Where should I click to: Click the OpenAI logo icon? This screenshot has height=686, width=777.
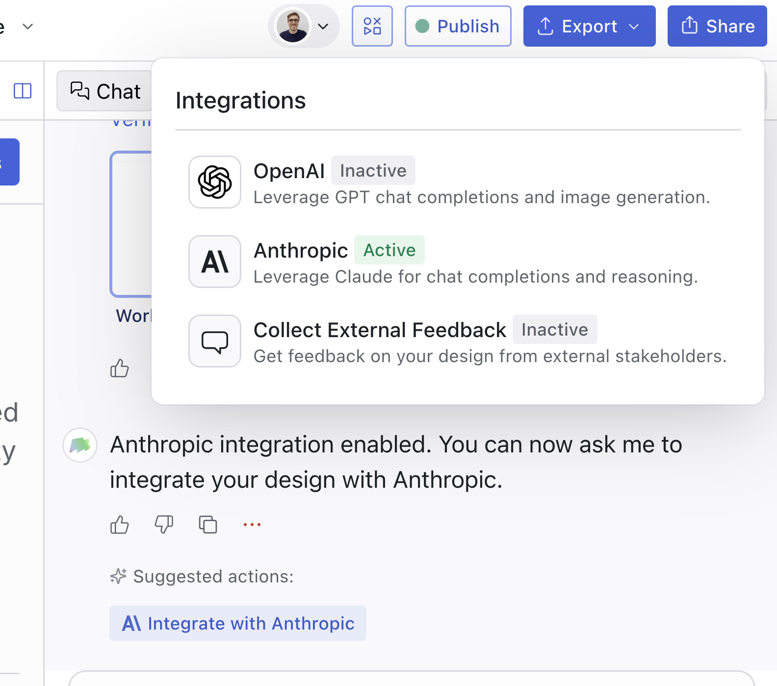[x=215, y=182]
